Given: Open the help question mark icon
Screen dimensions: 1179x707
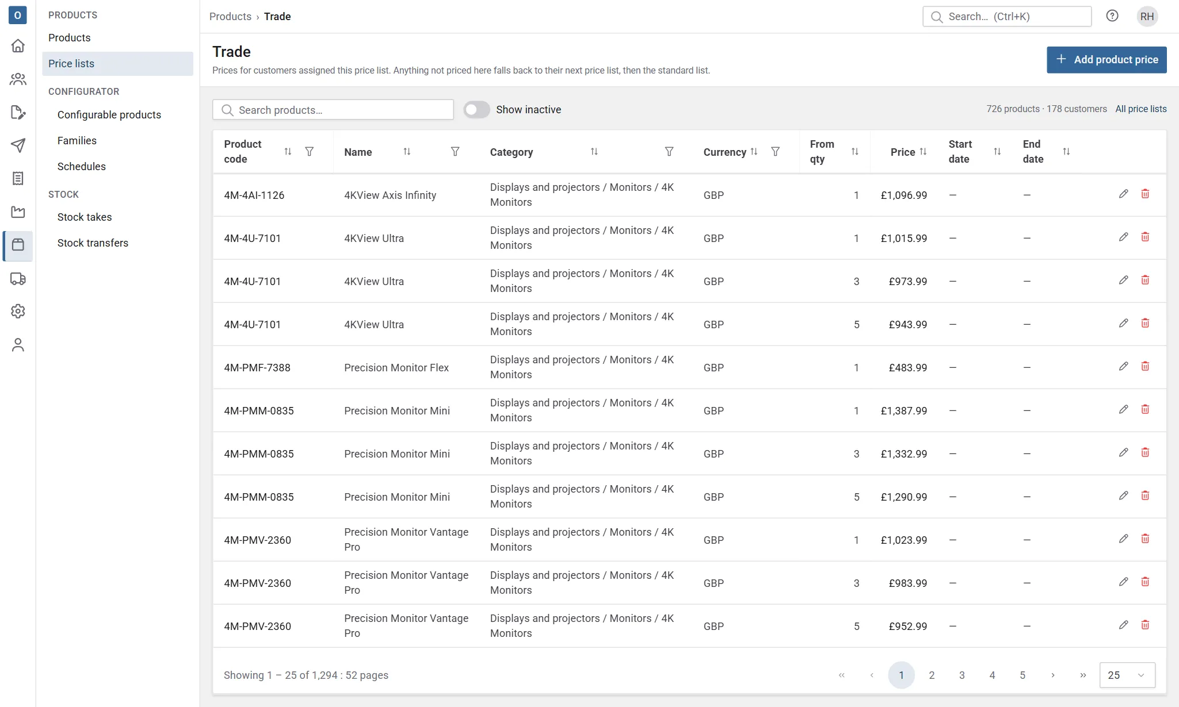Looking at the screenshot, I should point(1112,16).
